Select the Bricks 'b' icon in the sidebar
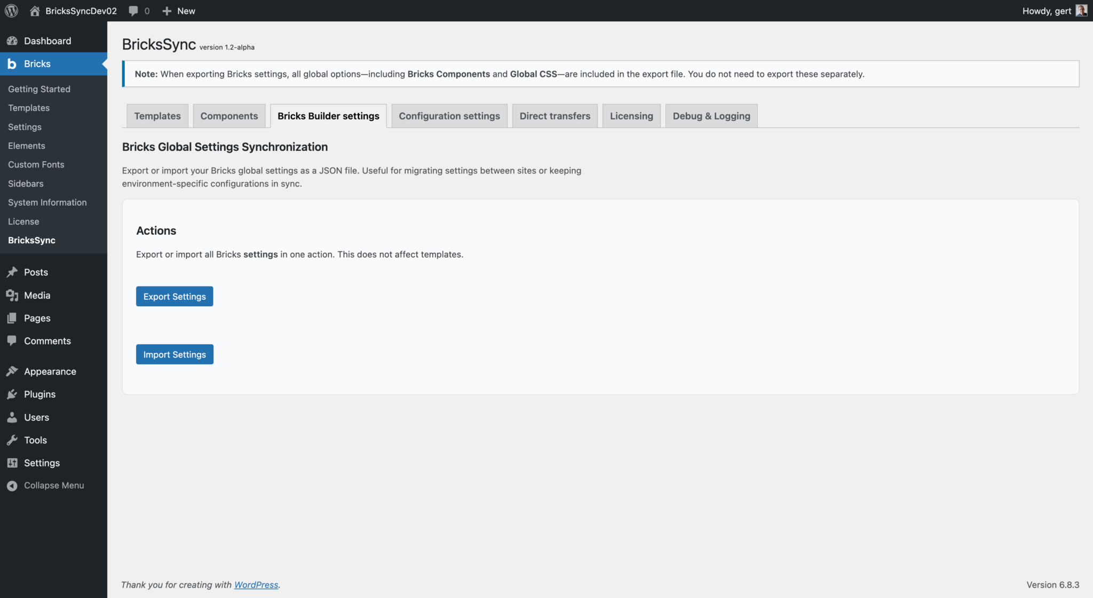The height and width of the screenshot is (598, 1093). (x=12, y=63)
